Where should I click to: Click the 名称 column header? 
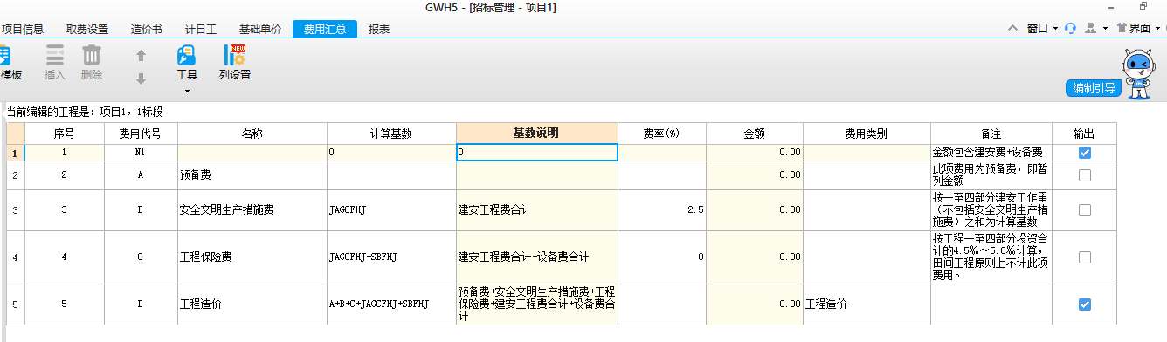coord(252,133)
